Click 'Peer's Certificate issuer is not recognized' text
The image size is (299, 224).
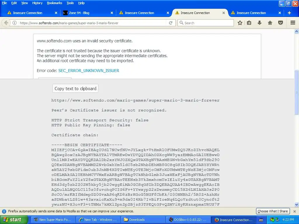109,110
